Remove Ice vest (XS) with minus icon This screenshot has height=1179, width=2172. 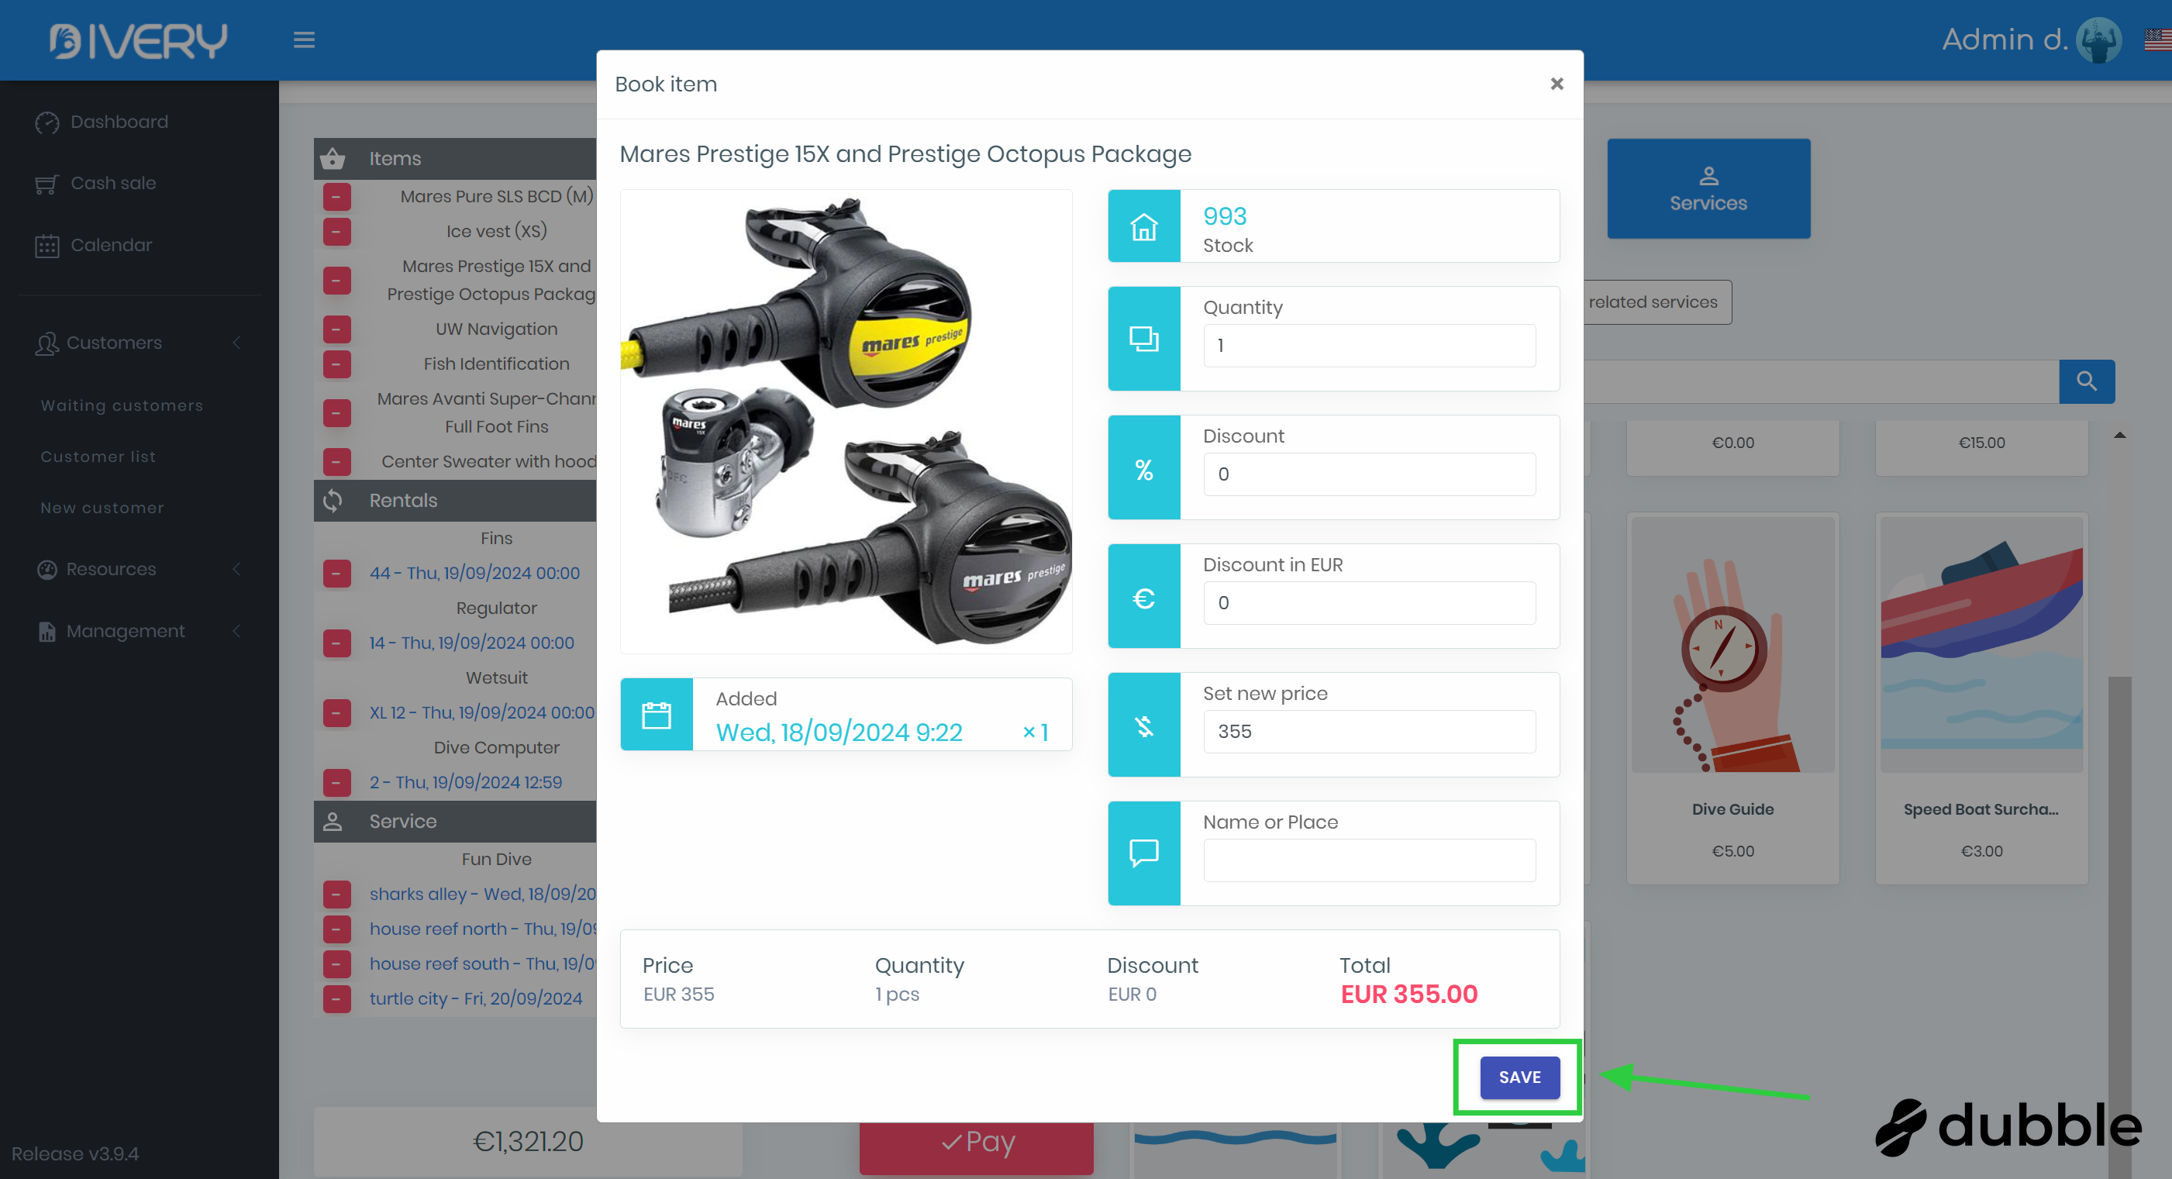[336, 231]
